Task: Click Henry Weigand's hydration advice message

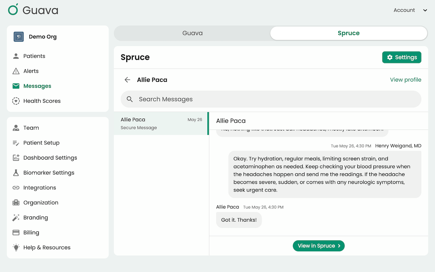Action: click(x=325, y=174)
